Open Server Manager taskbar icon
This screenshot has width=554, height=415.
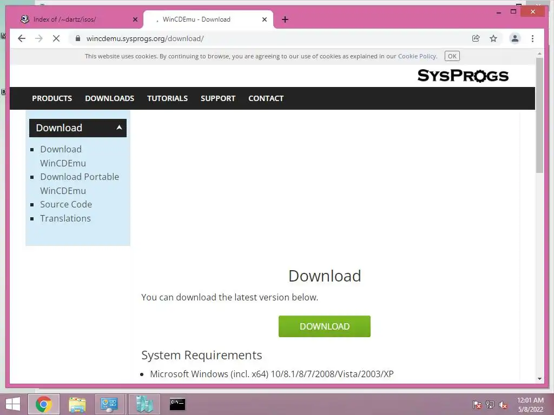pyautogui.click(x=144, y=404)
